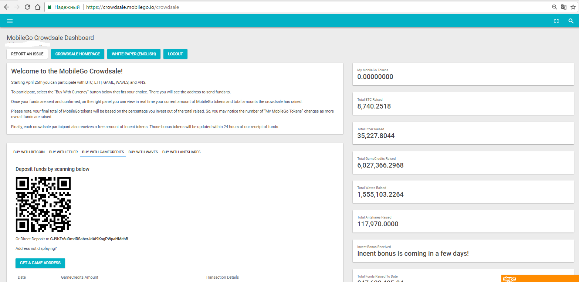This screenshot has width=579, height=282.
Task: Toggle fullscreen icon in the teal header
Action: 556,21
